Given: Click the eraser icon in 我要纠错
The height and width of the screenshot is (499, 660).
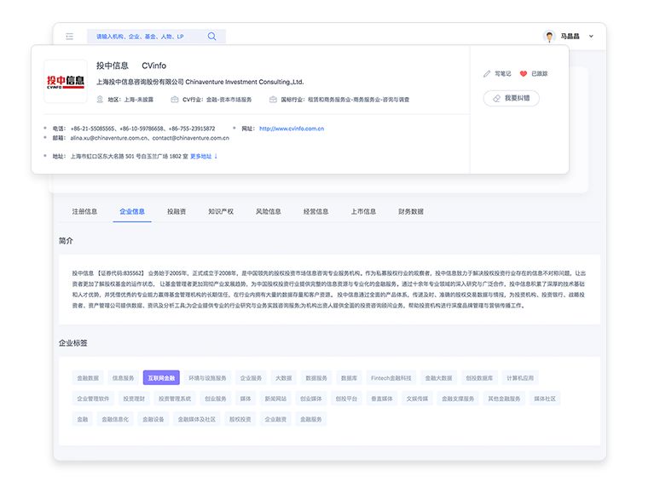Looking at the screenshot, I should tap(496, 99).
